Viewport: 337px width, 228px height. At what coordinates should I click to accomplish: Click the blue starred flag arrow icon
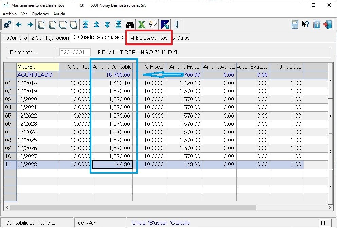pyautogui.click(x=165, y=25)
